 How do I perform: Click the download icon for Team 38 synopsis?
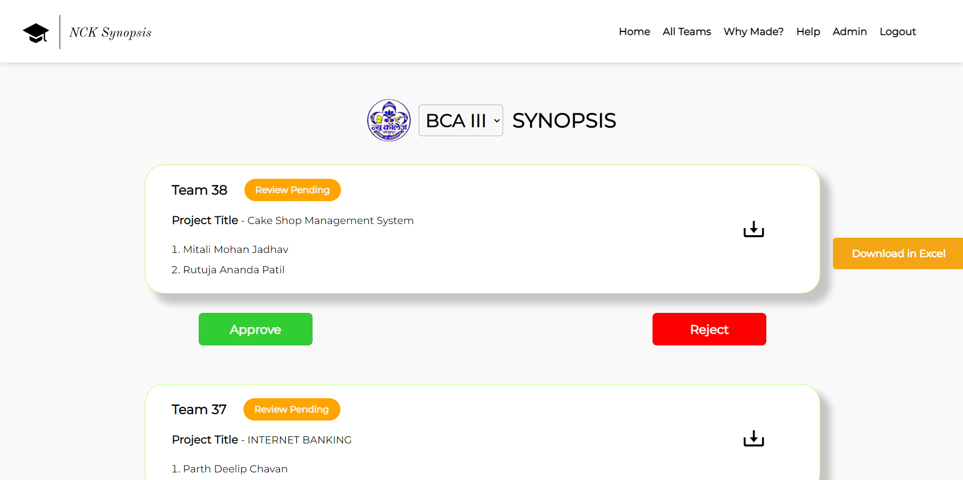click(x=753, y=229)
